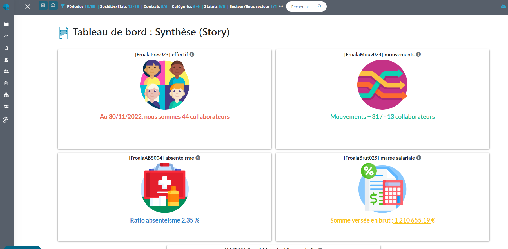Open the document page sidebar icon

[x=6, y=48]
